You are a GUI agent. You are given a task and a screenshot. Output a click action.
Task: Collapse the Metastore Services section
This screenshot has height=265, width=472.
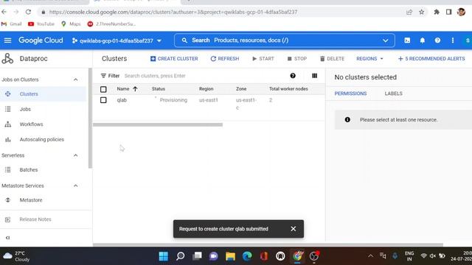(x=75, y=185)
